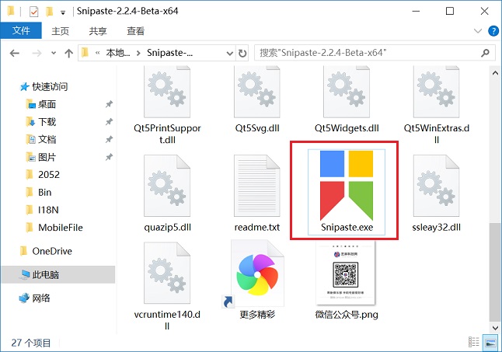Unpin 下载 using its pin icon

click(x=109, y=122)
